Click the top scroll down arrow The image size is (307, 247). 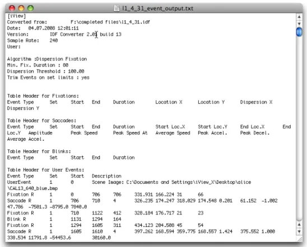pos(299,23)
